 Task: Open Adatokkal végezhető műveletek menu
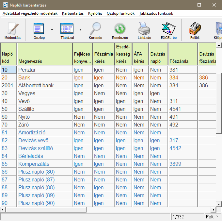click(30, 13)
